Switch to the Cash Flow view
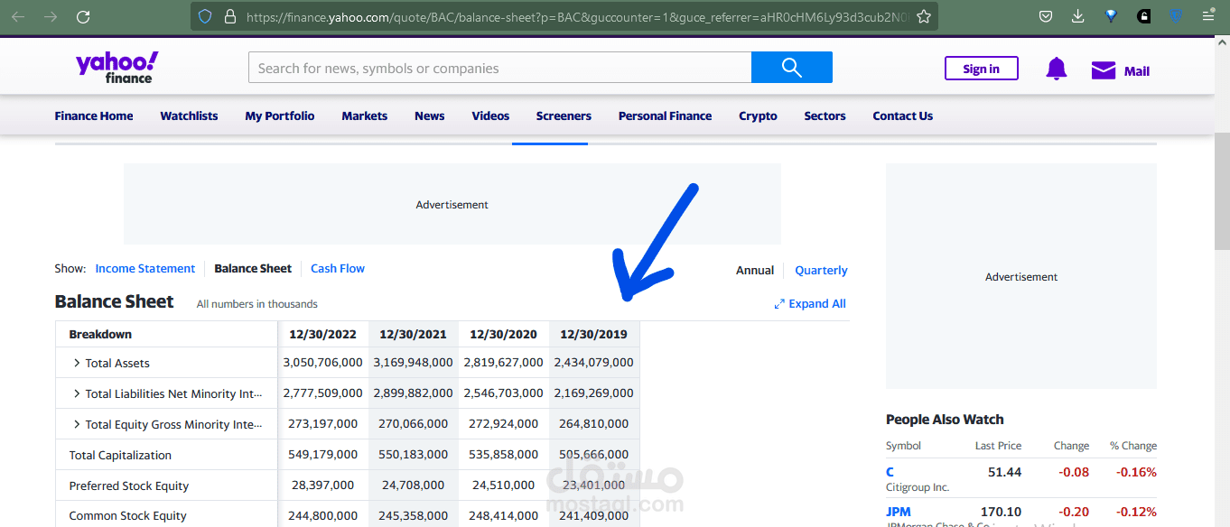Image resolution: width=1230 pixels, height=527 pixels. (338, 268)
